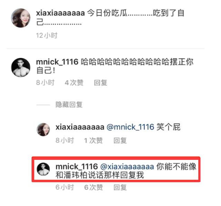Click the 12小时 timestamp under the caption

47,35
